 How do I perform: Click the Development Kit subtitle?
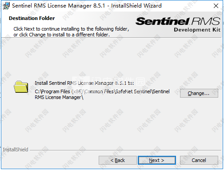tap(197, 30)
